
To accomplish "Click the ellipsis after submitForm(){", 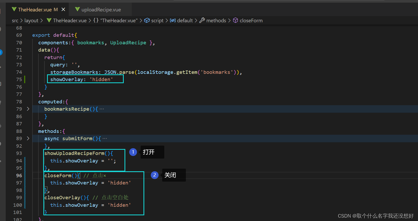I will click(x=104, y=139).
